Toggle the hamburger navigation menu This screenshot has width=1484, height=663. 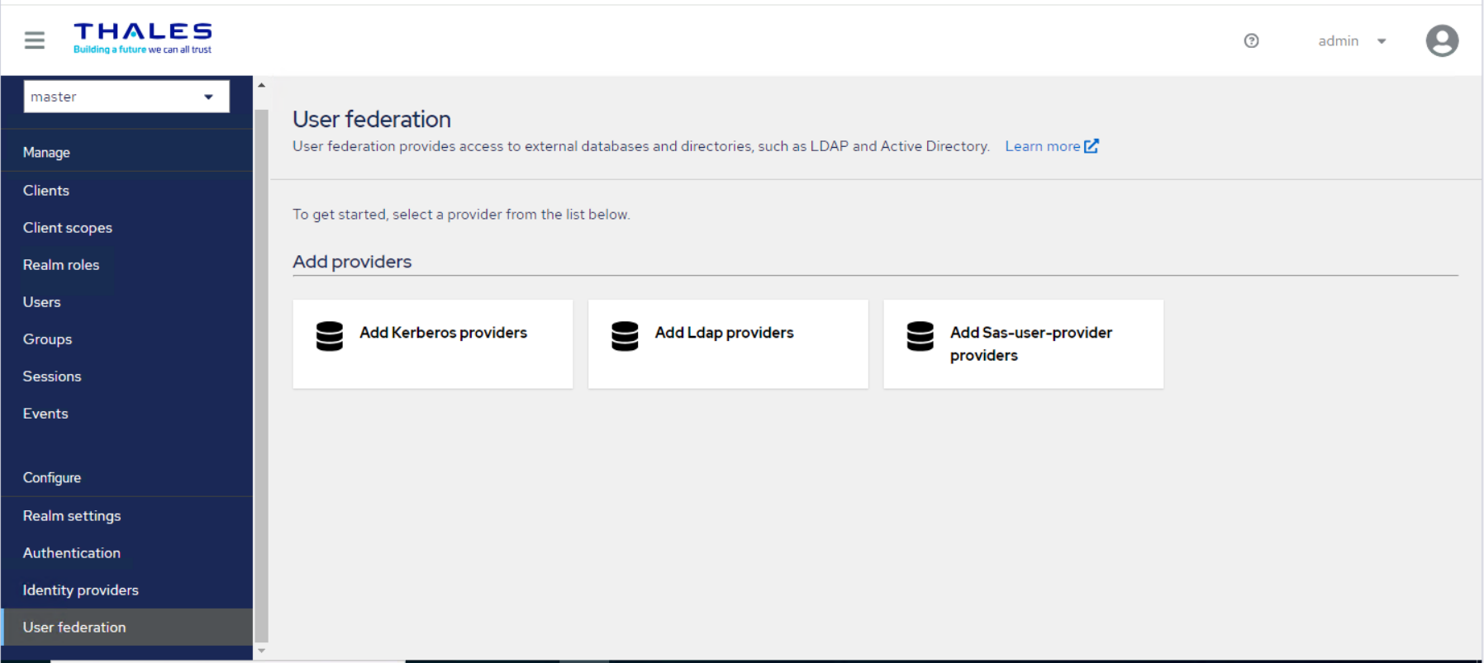[35, 40]
